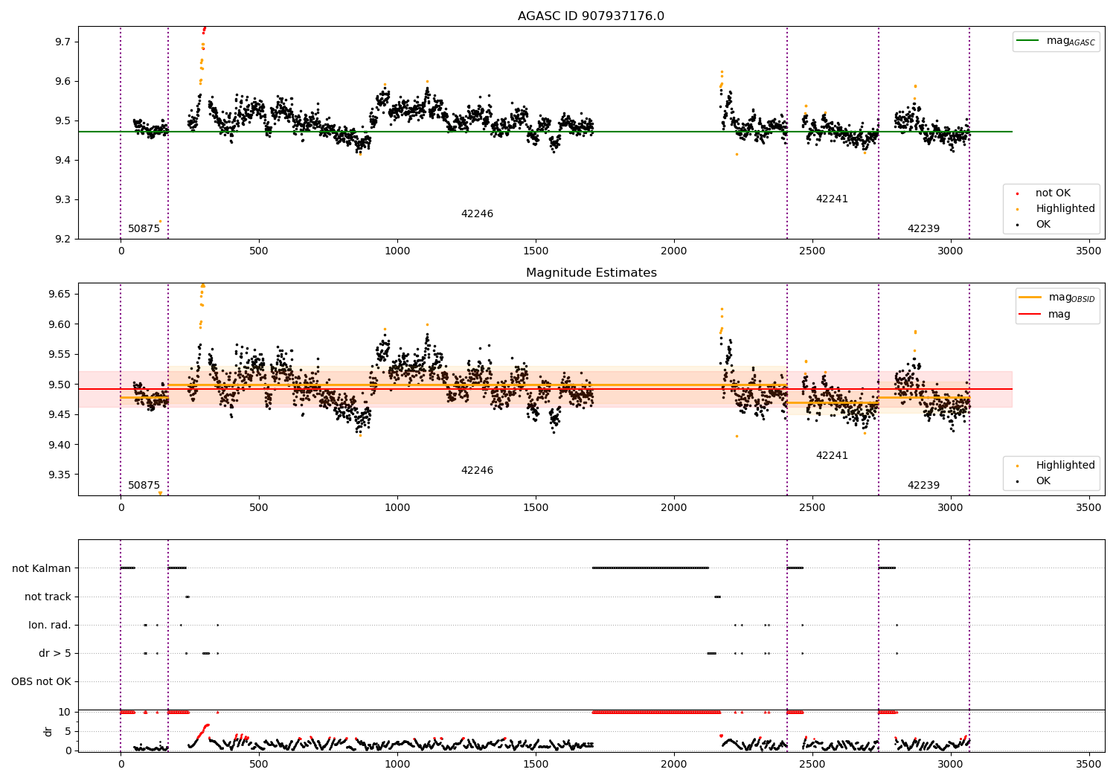Select the 'OK' legend entry in top plot's lower legend
Screen dimensions: 1116x781
point(1043,225)
